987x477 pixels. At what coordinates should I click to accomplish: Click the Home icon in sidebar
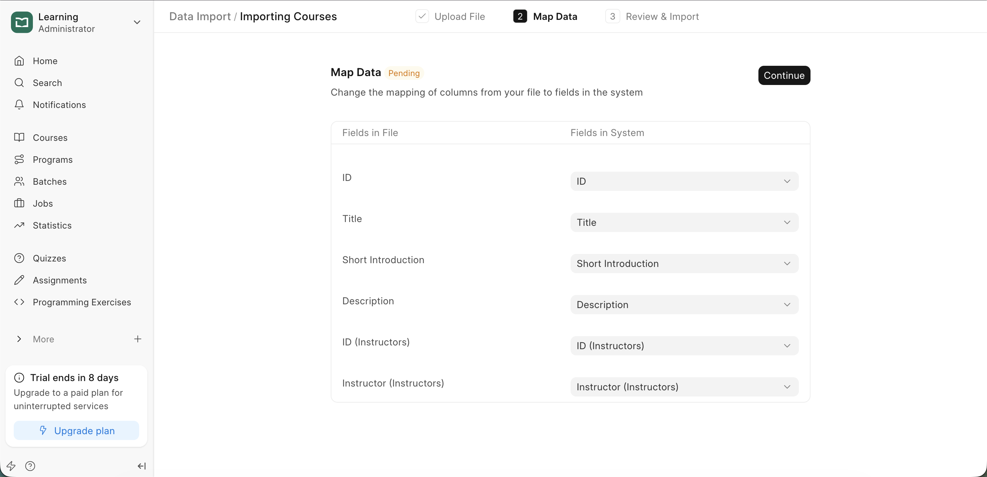[x=19, y=61]
